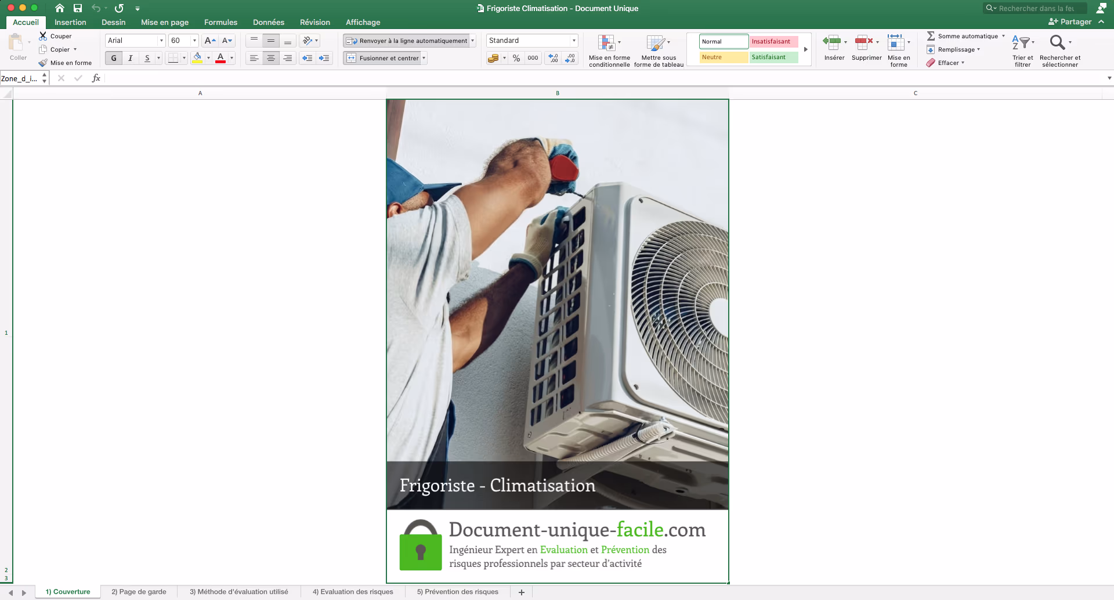Decrease font size with the smaller A icon

coord(227,41)
